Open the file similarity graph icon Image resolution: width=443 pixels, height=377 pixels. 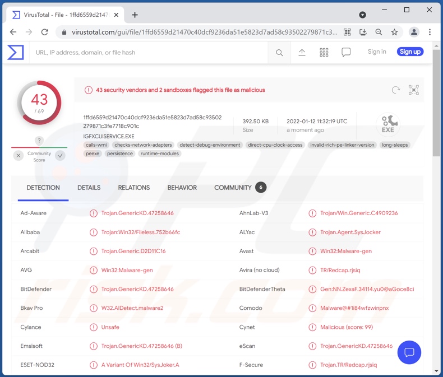point(414,90)
